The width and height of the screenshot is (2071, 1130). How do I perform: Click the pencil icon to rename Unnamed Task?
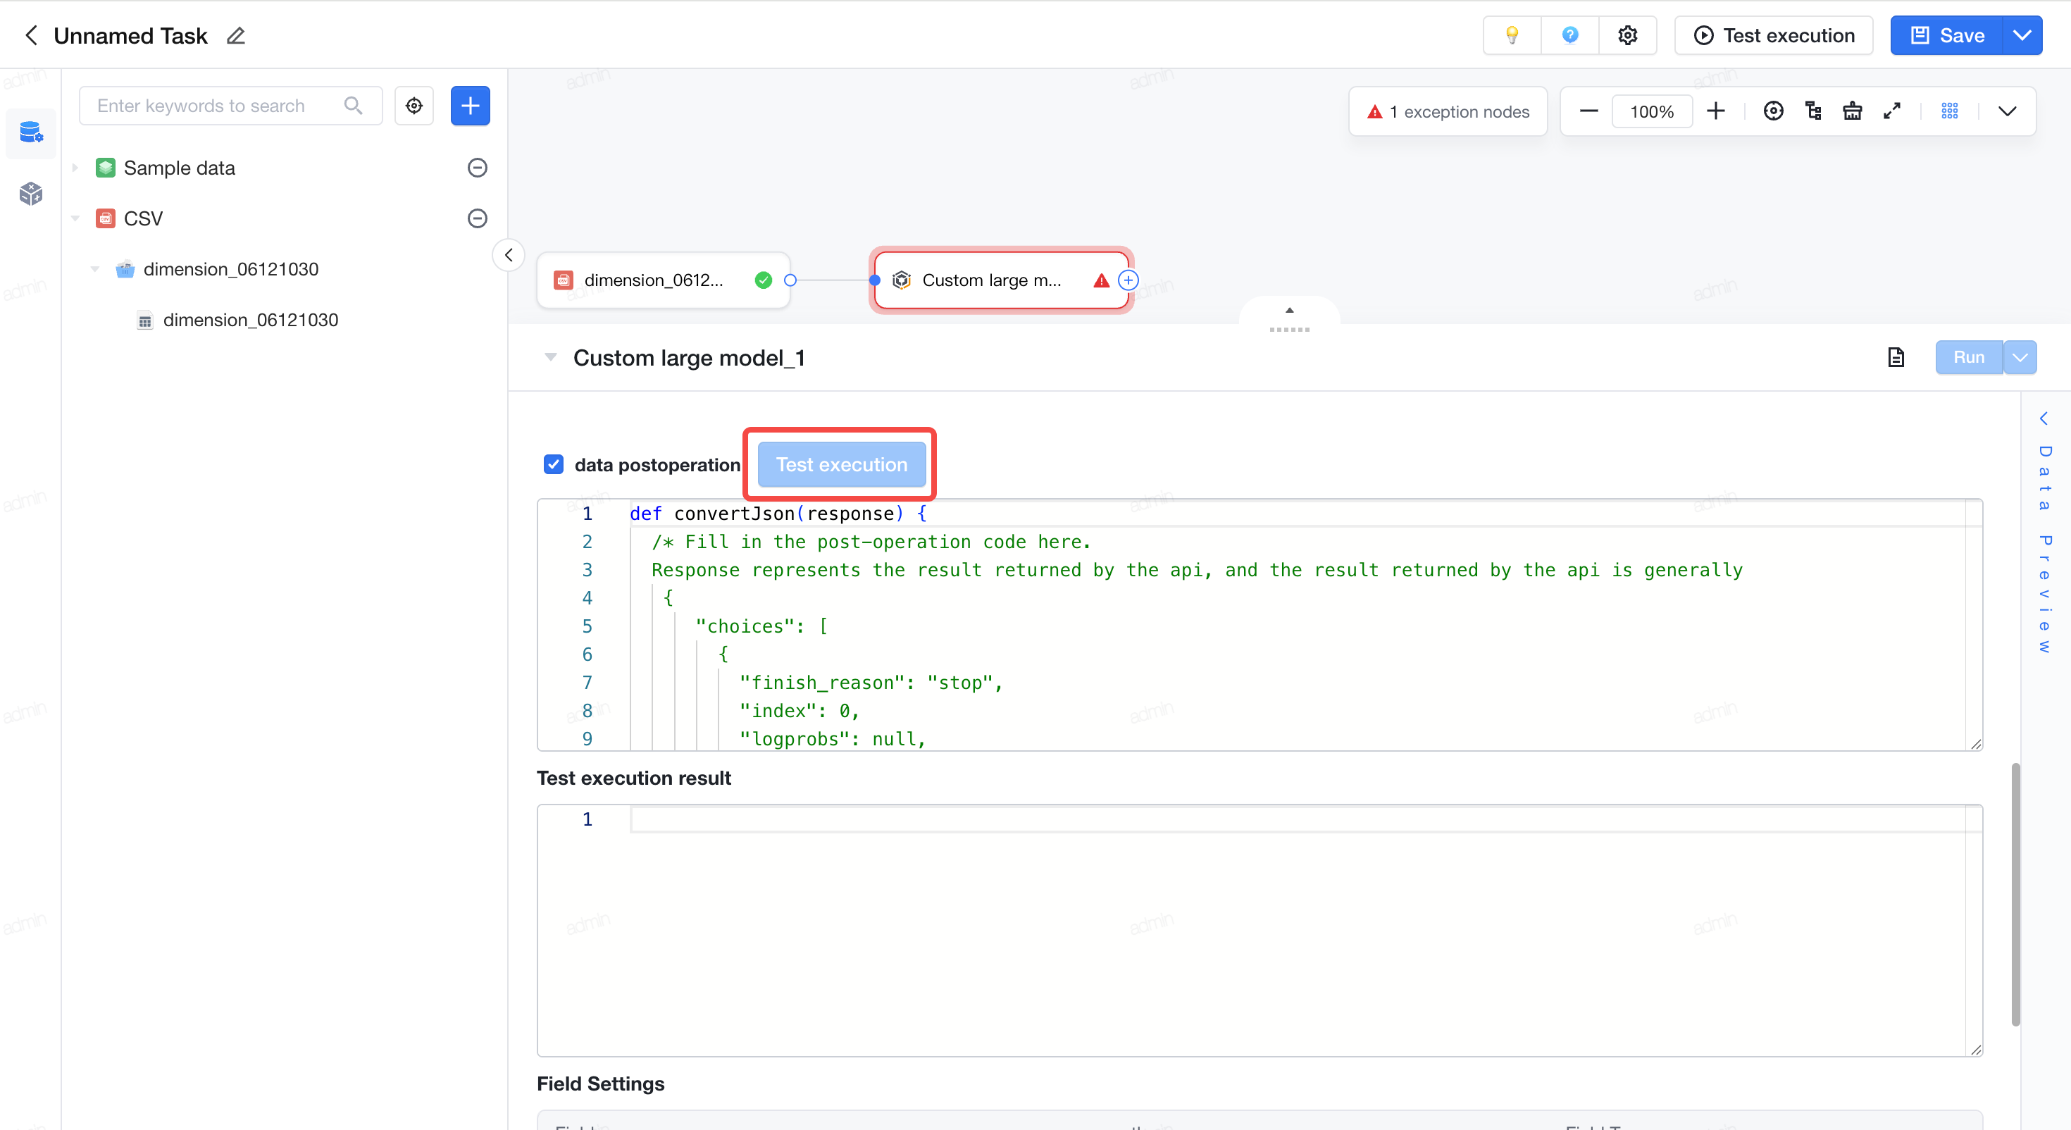(235, 35)
